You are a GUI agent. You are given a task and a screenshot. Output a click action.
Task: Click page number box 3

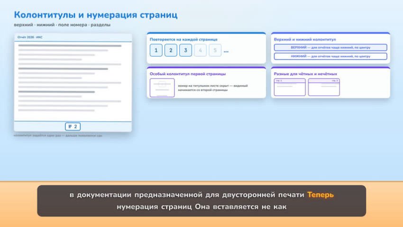click(185, 50)
